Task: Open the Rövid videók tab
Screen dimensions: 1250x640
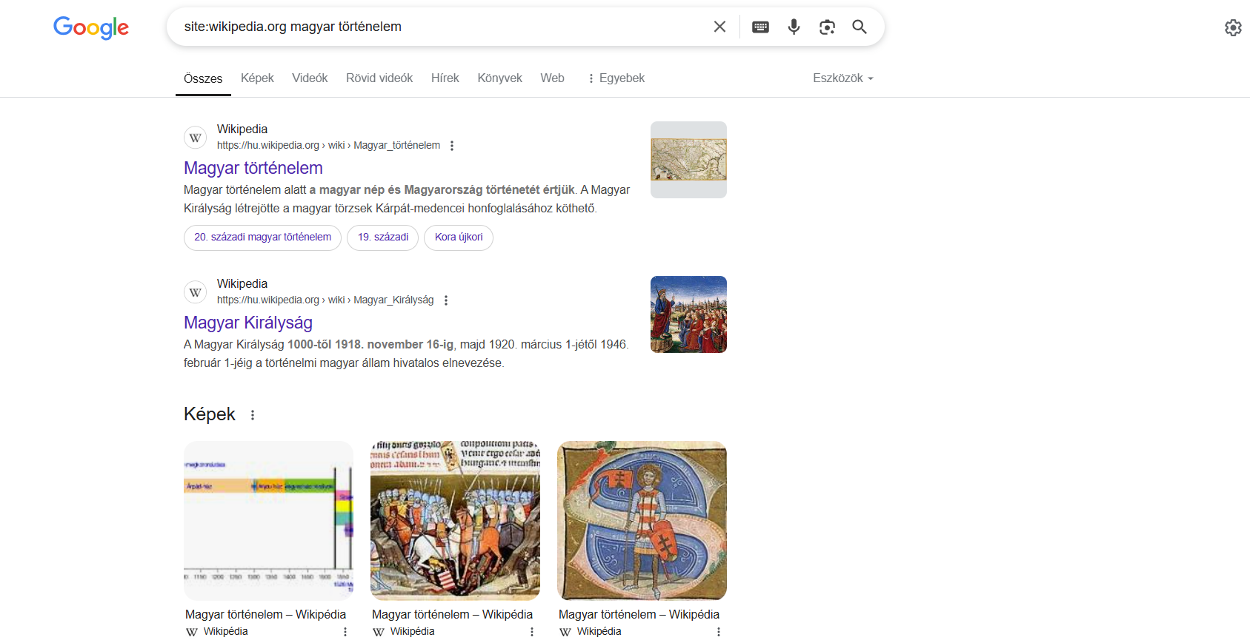Action: 379,78
